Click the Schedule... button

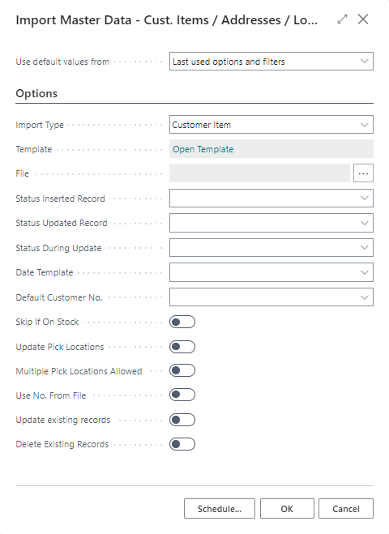(x=220, y=509)
